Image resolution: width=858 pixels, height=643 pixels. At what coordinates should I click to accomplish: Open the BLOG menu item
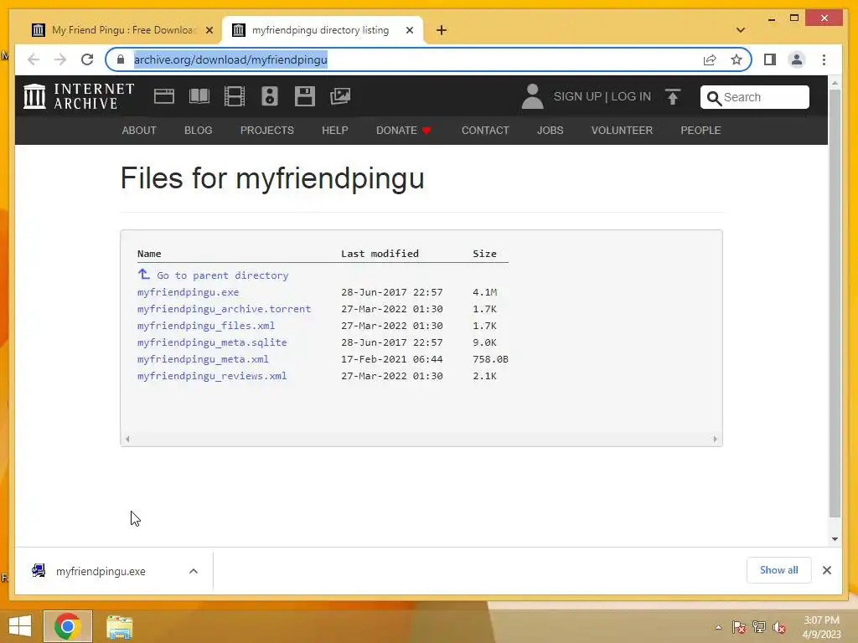(198, 130)
